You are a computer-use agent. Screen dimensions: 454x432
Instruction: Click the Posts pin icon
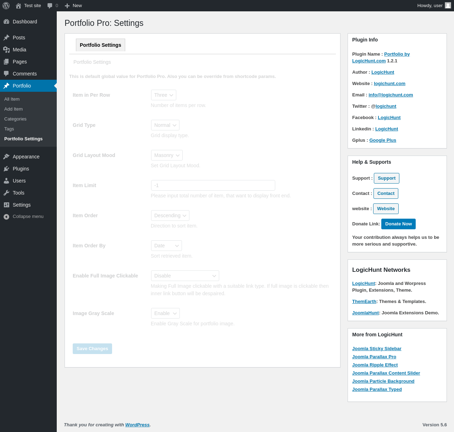[6, 38]
